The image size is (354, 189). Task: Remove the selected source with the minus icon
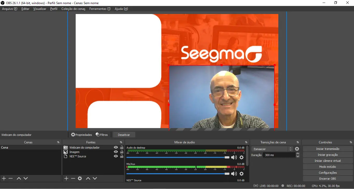[x=73, y=178]
